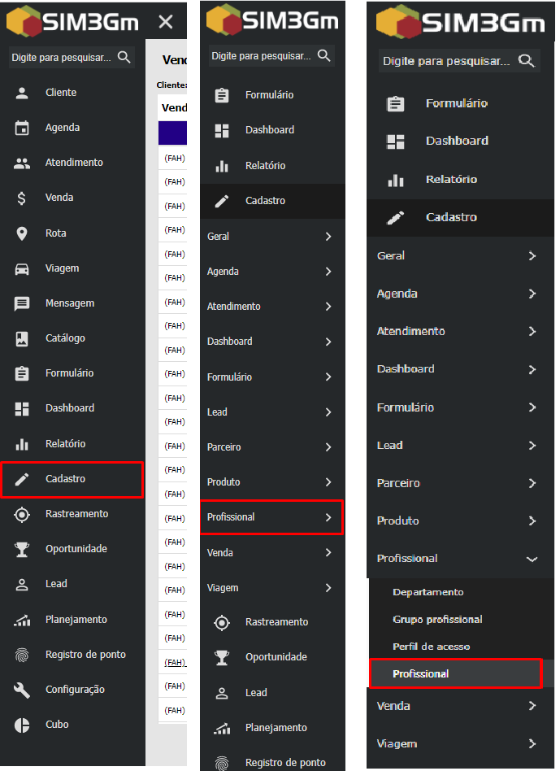
Task: Expand Parceiro chevron in middle sidebar
Action: 328,447
